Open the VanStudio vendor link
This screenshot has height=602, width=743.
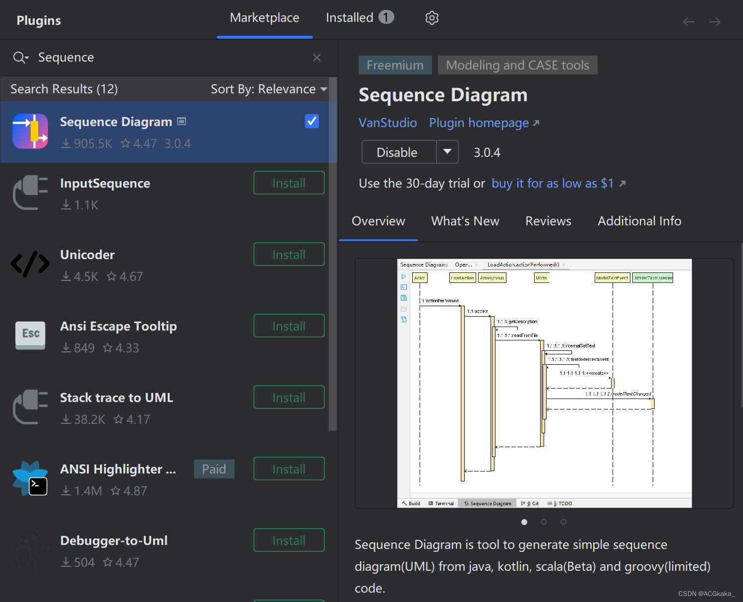pos(388,123)
